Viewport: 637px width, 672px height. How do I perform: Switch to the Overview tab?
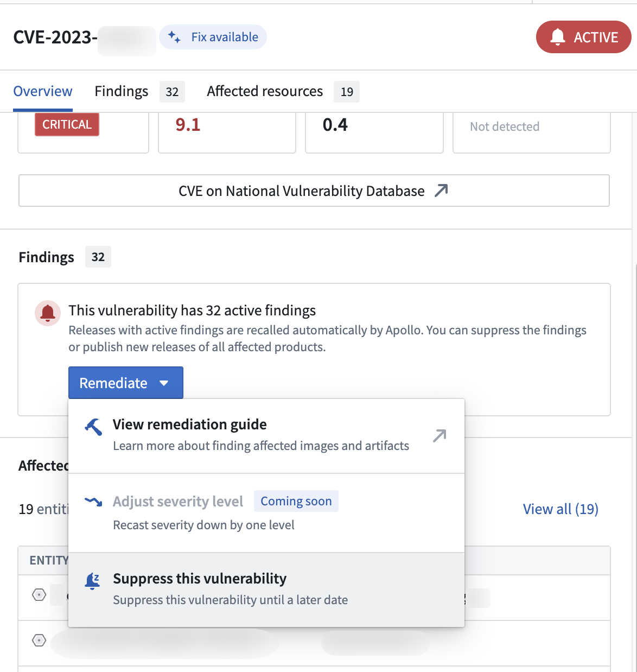coord(43,91)
